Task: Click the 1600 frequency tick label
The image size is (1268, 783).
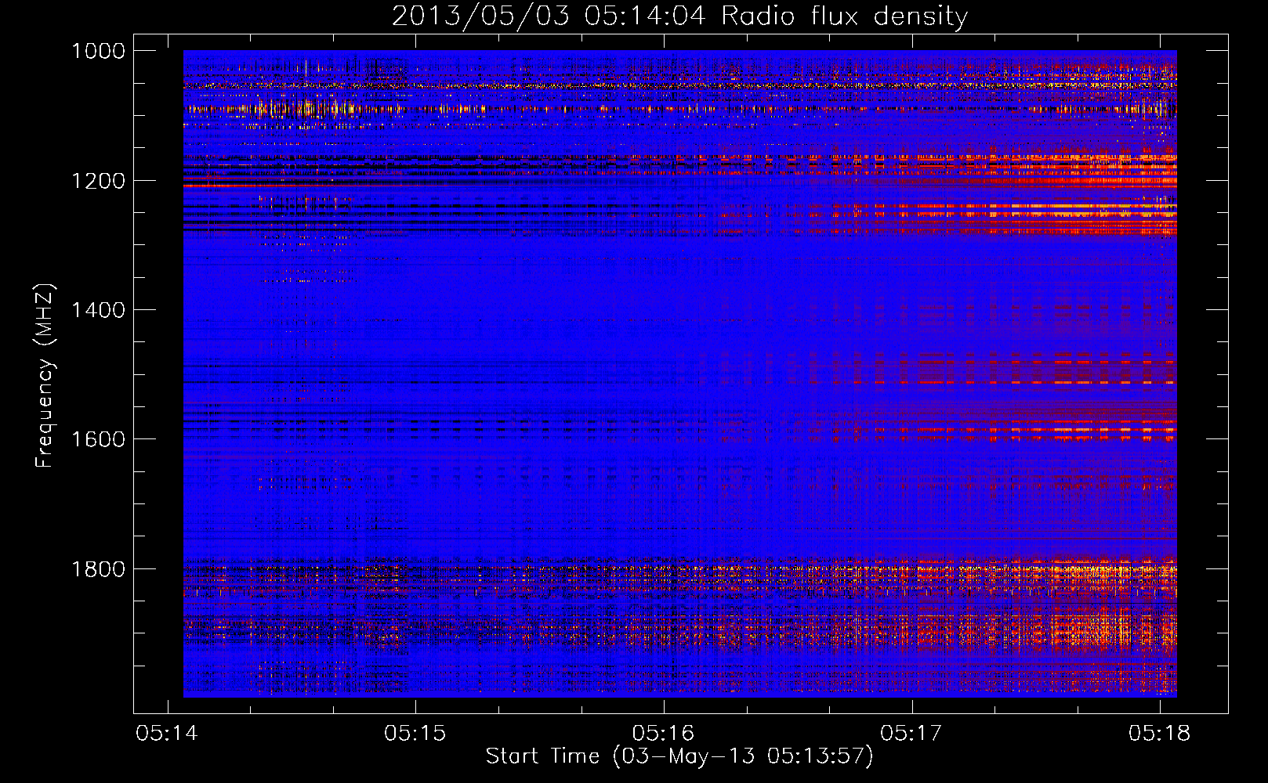Action: [x=99, y=439]
